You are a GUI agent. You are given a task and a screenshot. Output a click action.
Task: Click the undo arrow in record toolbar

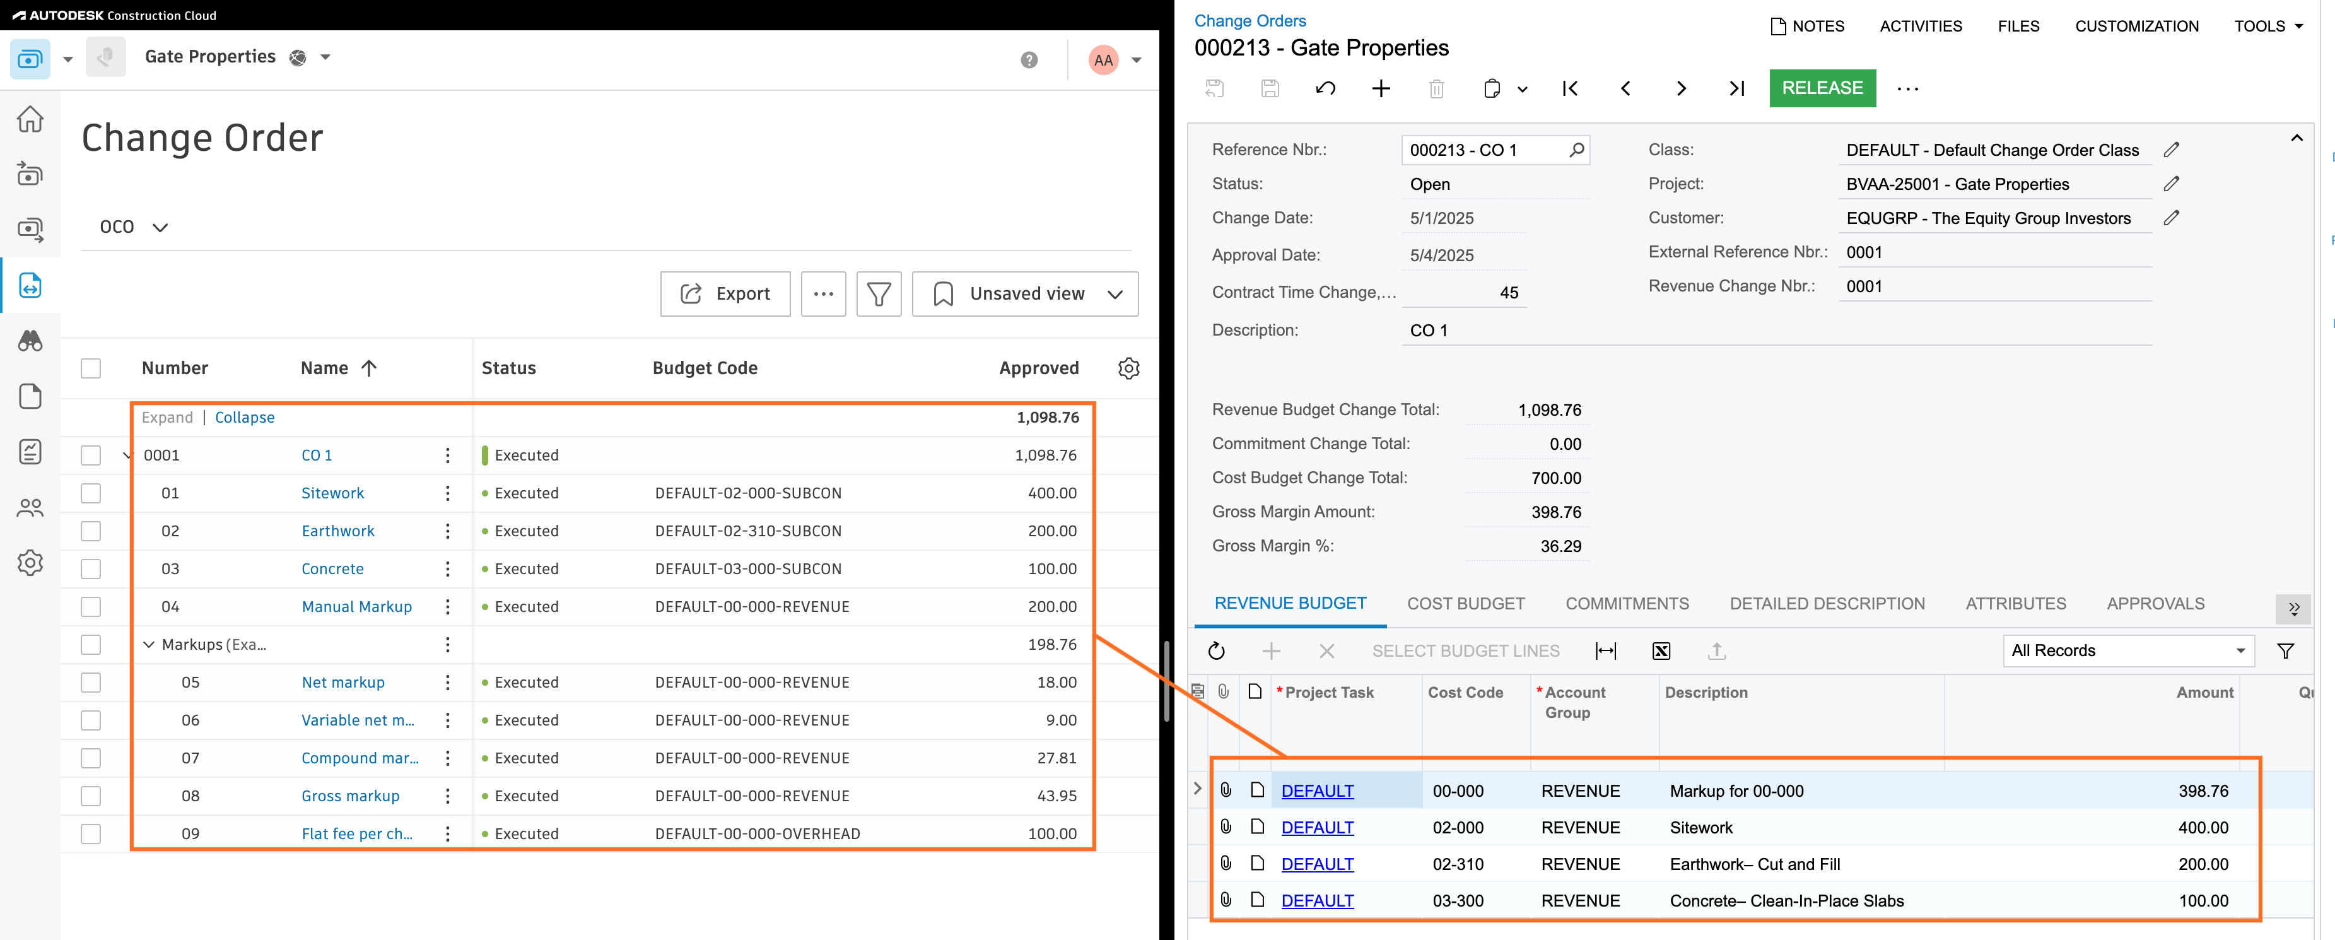pos(1325,88)
